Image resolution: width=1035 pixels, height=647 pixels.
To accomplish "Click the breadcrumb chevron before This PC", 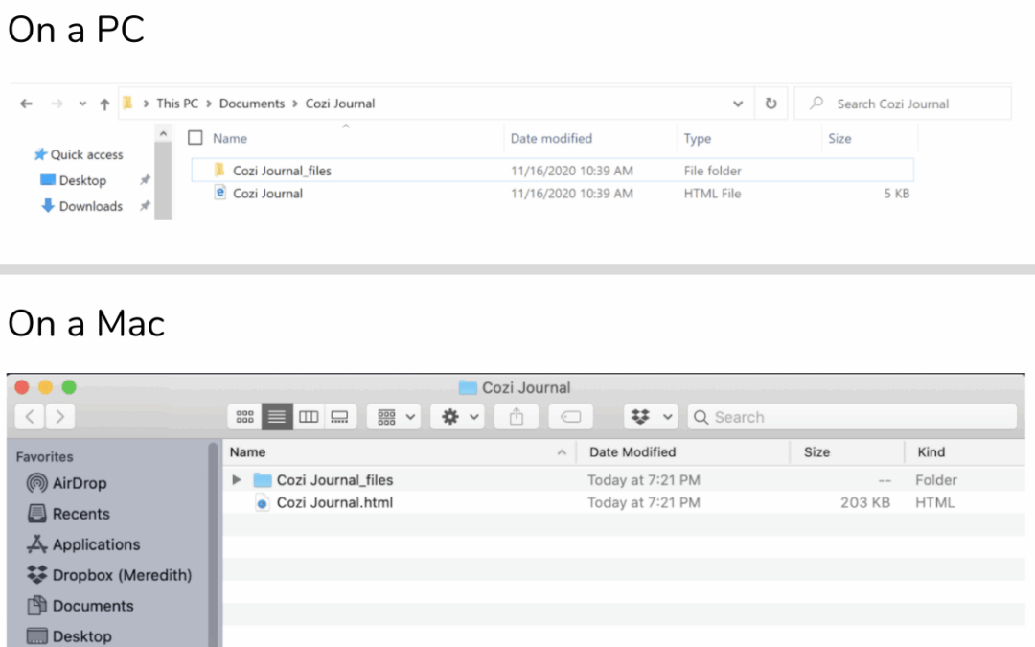I will coord(146,104).
